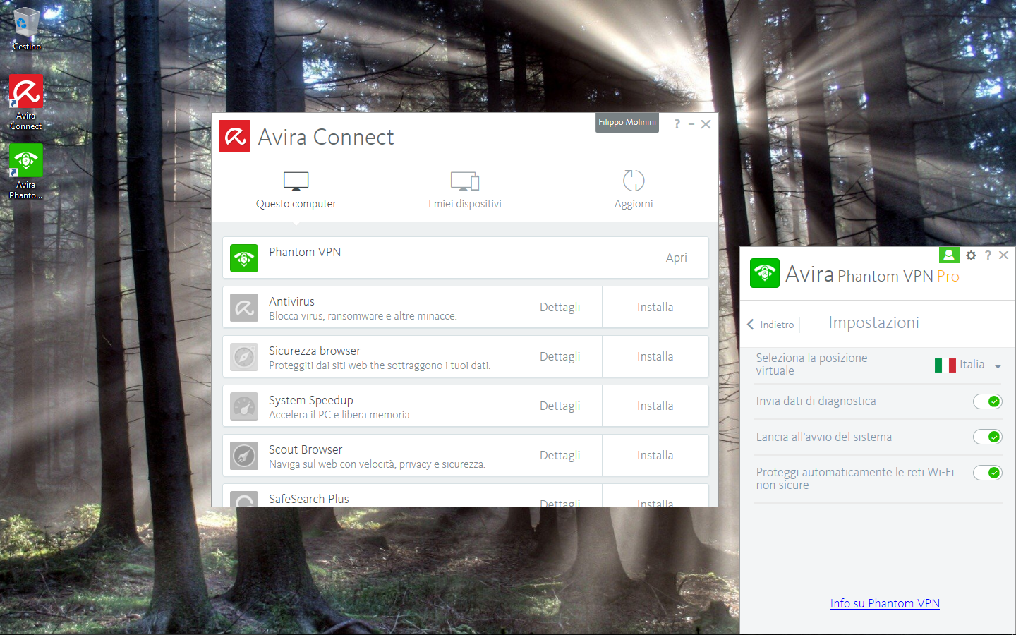The image size is (1016, 635).
Task: Click the Sicurezza browser compass icon
Action: pos(244,357)
